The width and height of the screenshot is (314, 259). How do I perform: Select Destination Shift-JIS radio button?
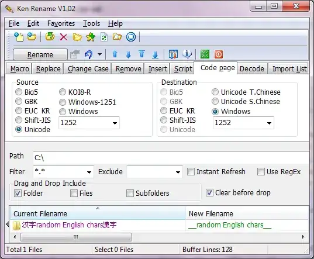tap(164, 120)
